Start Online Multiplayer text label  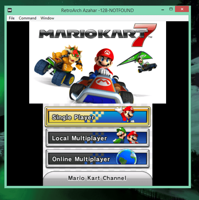81,159
